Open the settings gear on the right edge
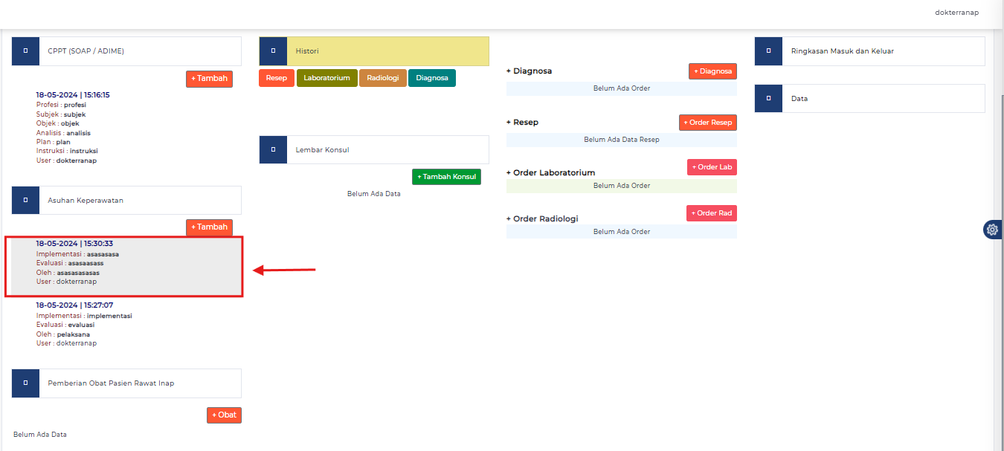The height and width of the screenshot is (451, 1004). (x=992, y=230)
